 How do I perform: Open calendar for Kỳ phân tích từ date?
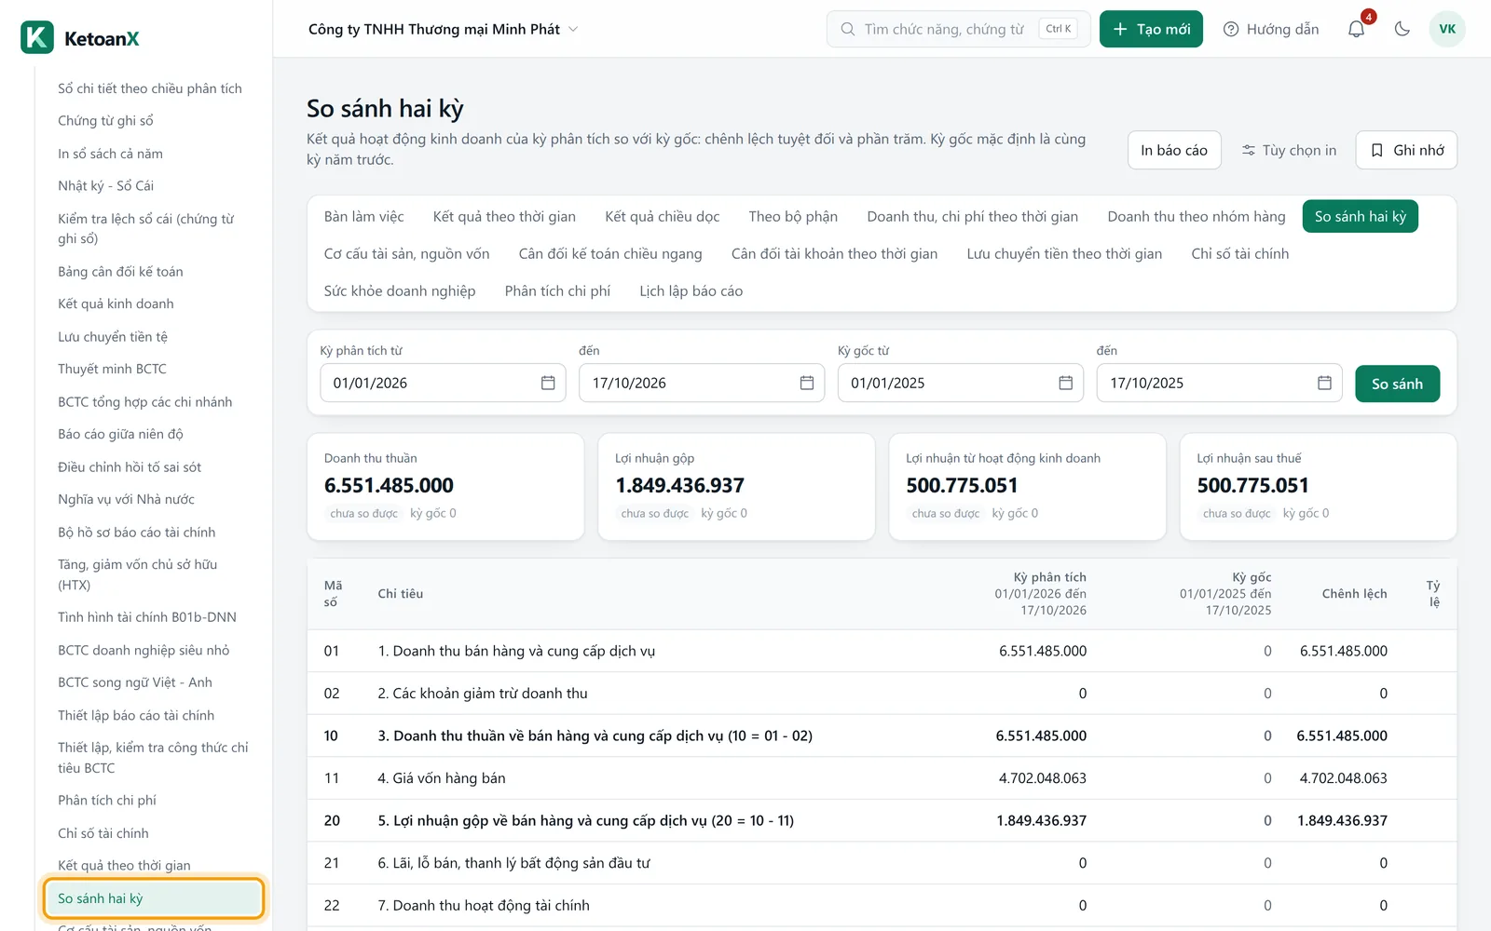(x=548, y=383)
